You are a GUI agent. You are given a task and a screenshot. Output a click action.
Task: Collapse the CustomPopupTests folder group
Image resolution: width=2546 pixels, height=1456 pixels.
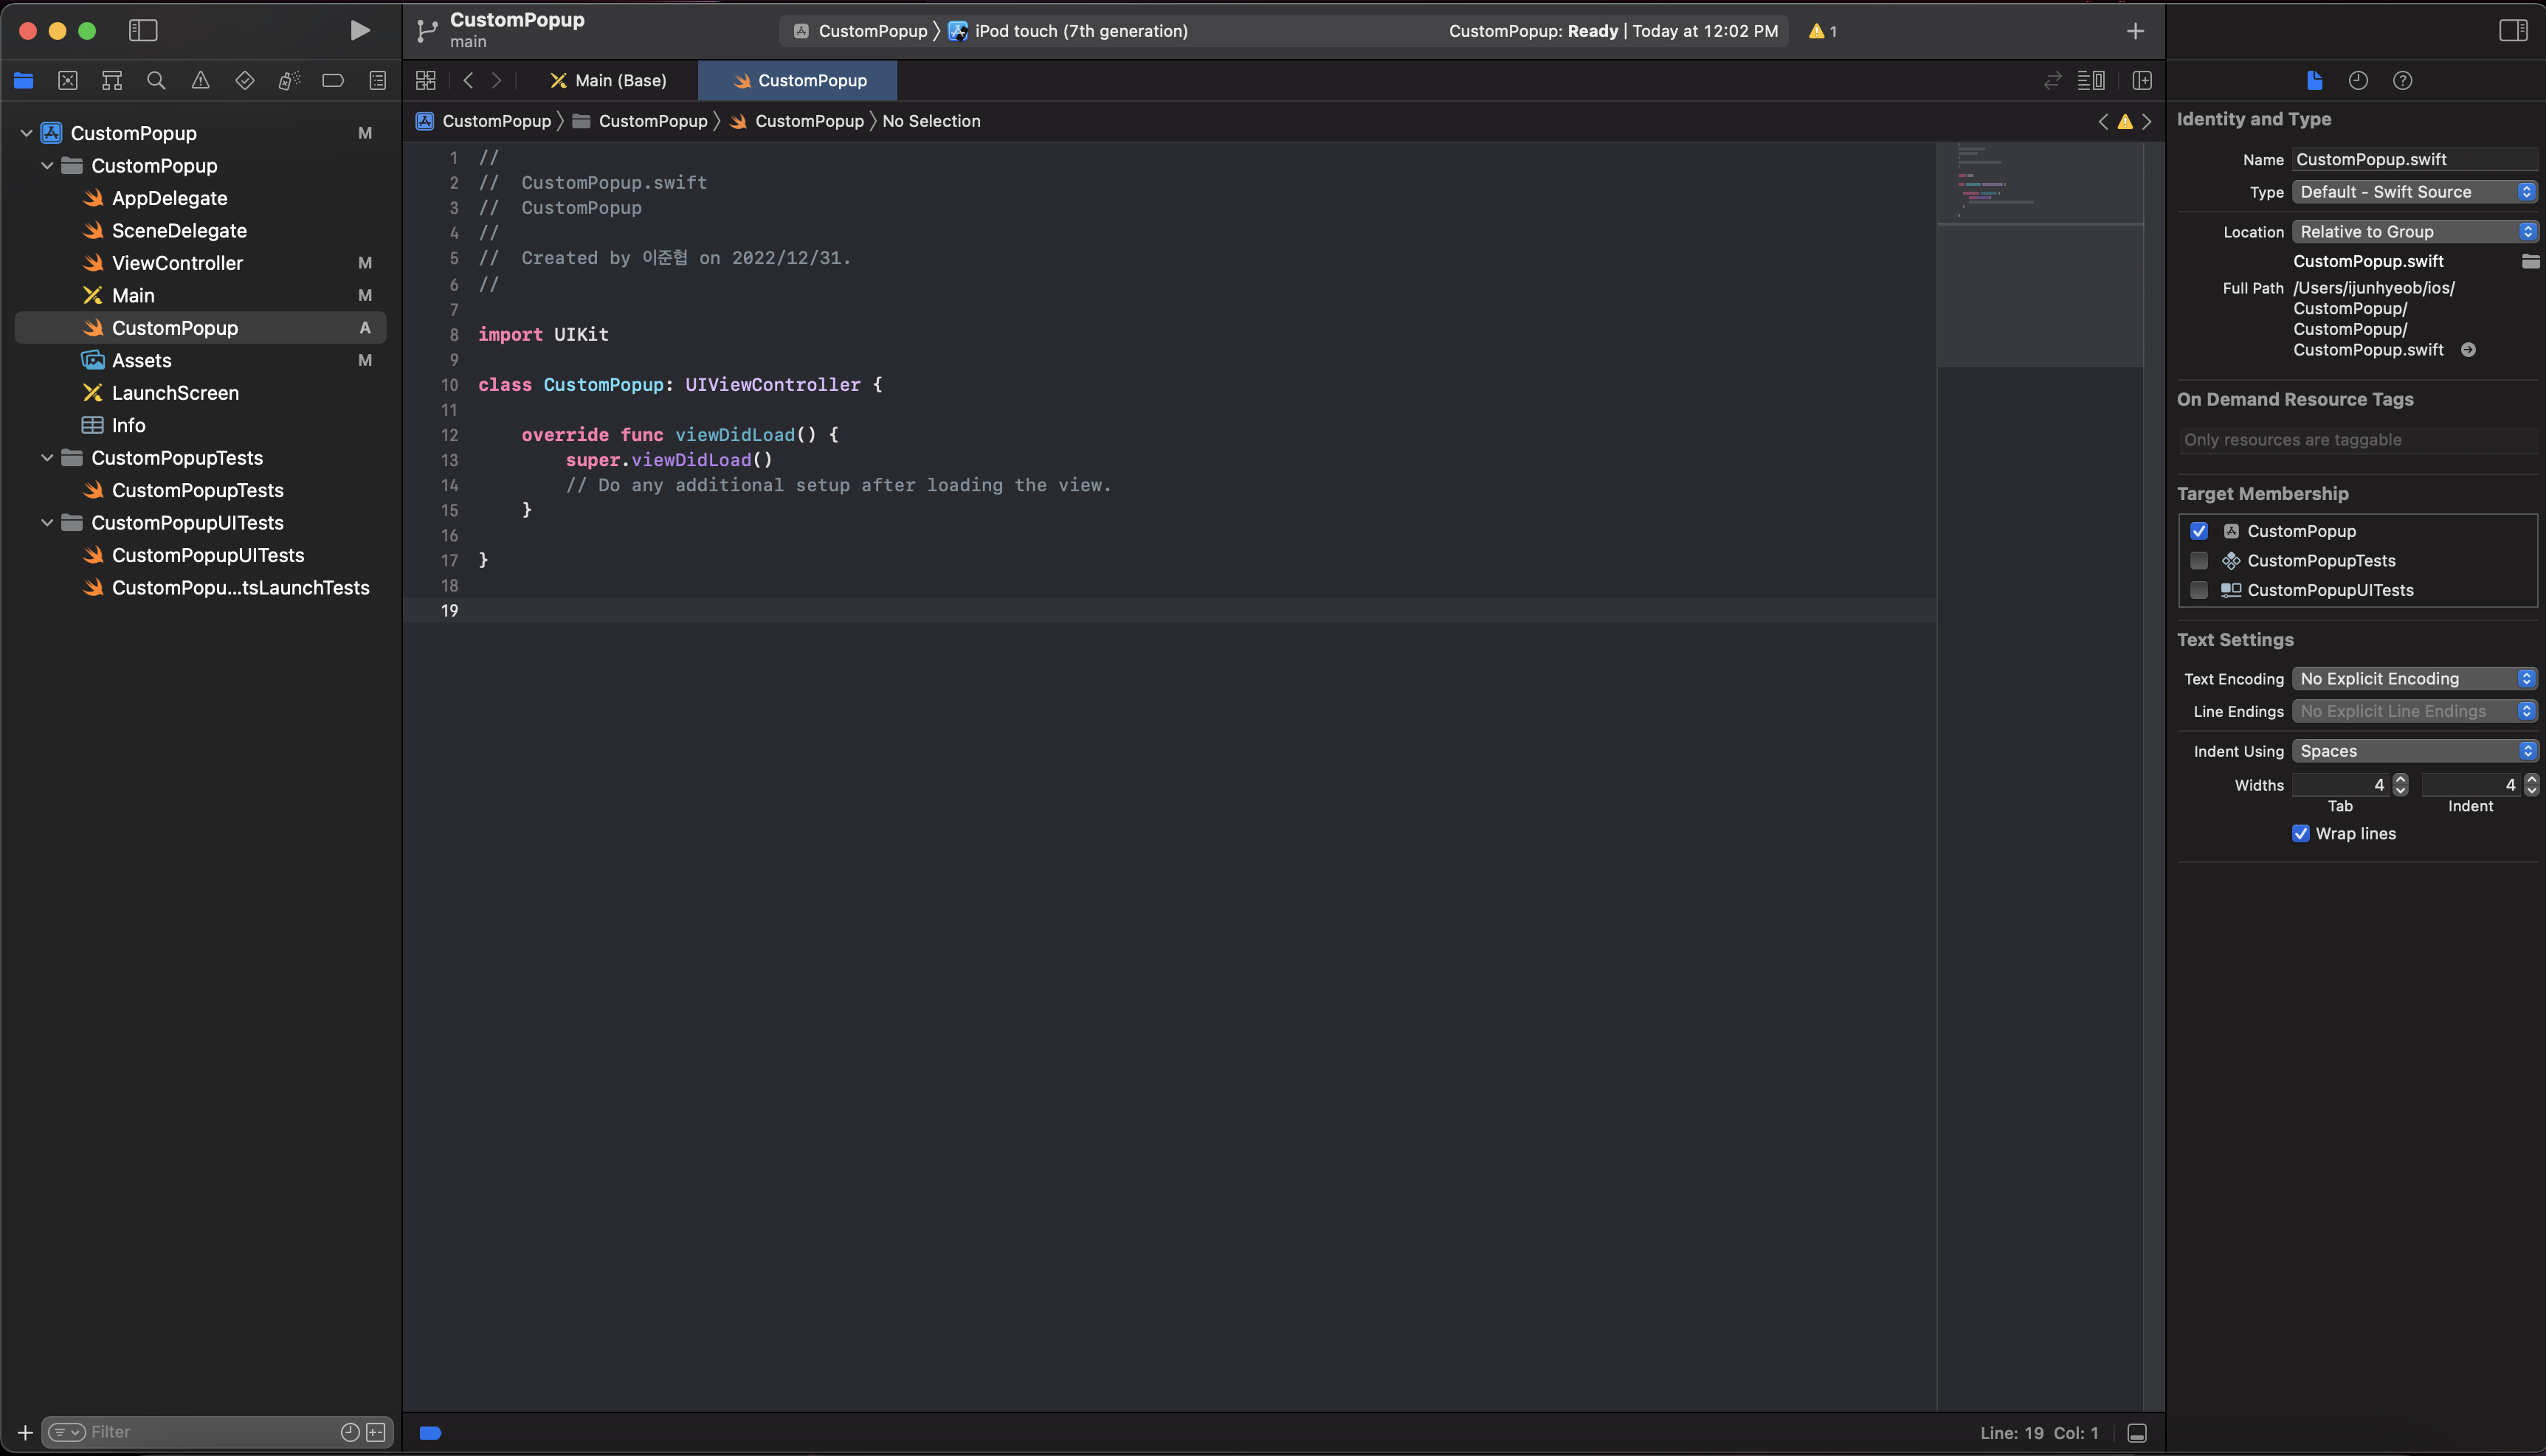[x=47, y=457]
